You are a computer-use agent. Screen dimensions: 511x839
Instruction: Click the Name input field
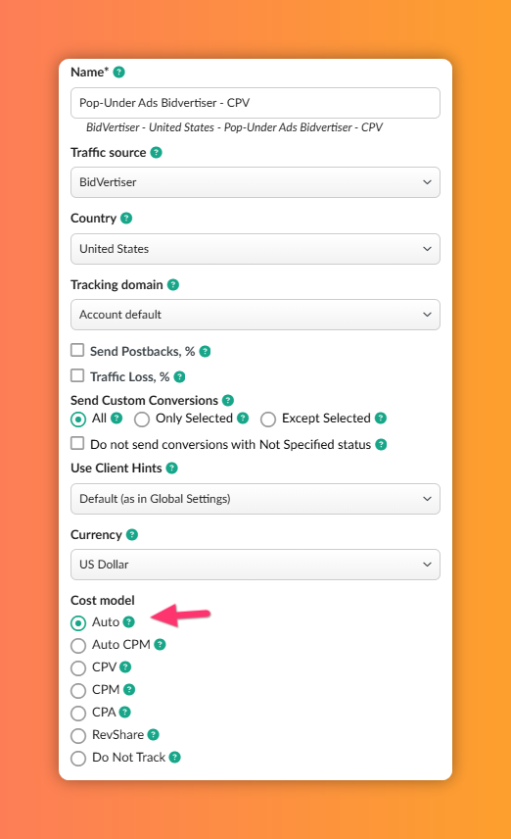pyautogui.click(x=255, y=103)
